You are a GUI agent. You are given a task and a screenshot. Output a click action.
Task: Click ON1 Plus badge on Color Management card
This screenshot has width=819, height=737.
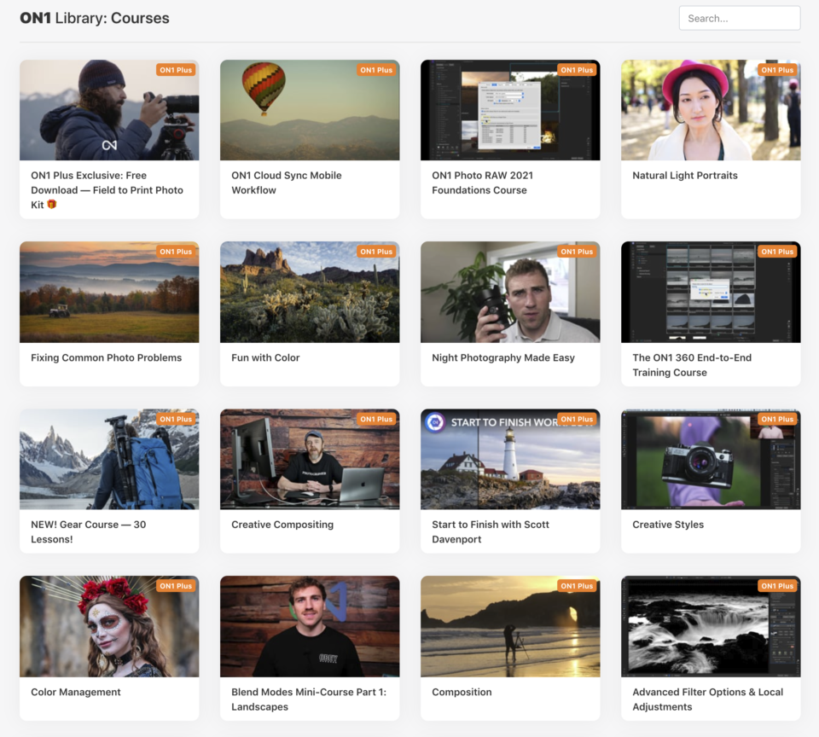tap(176, 586)
